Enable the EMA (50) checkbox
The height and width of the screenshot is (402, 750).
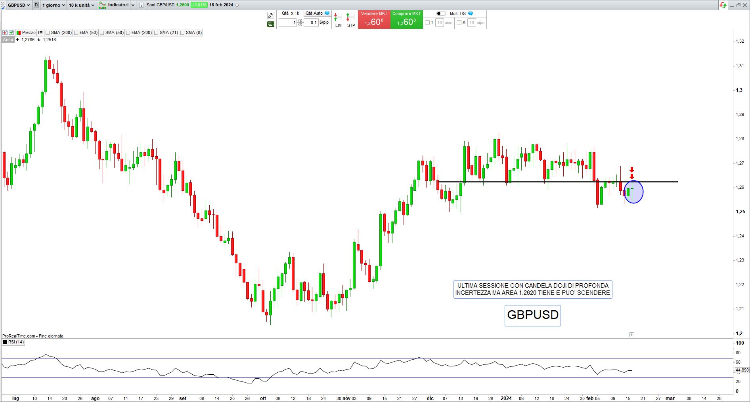click(76, 33)
